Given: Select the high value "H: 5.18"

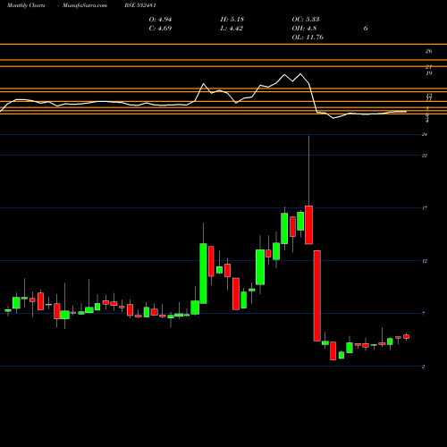Looking at the screenshot, I should coord(232,20).
